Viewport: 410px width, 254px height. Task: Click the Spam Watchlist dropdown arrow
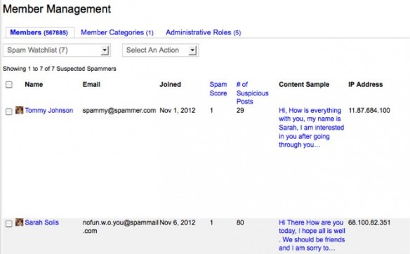105,51
